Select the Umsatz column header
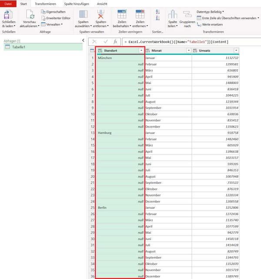 pyautogui.click(x=215, y=50)
